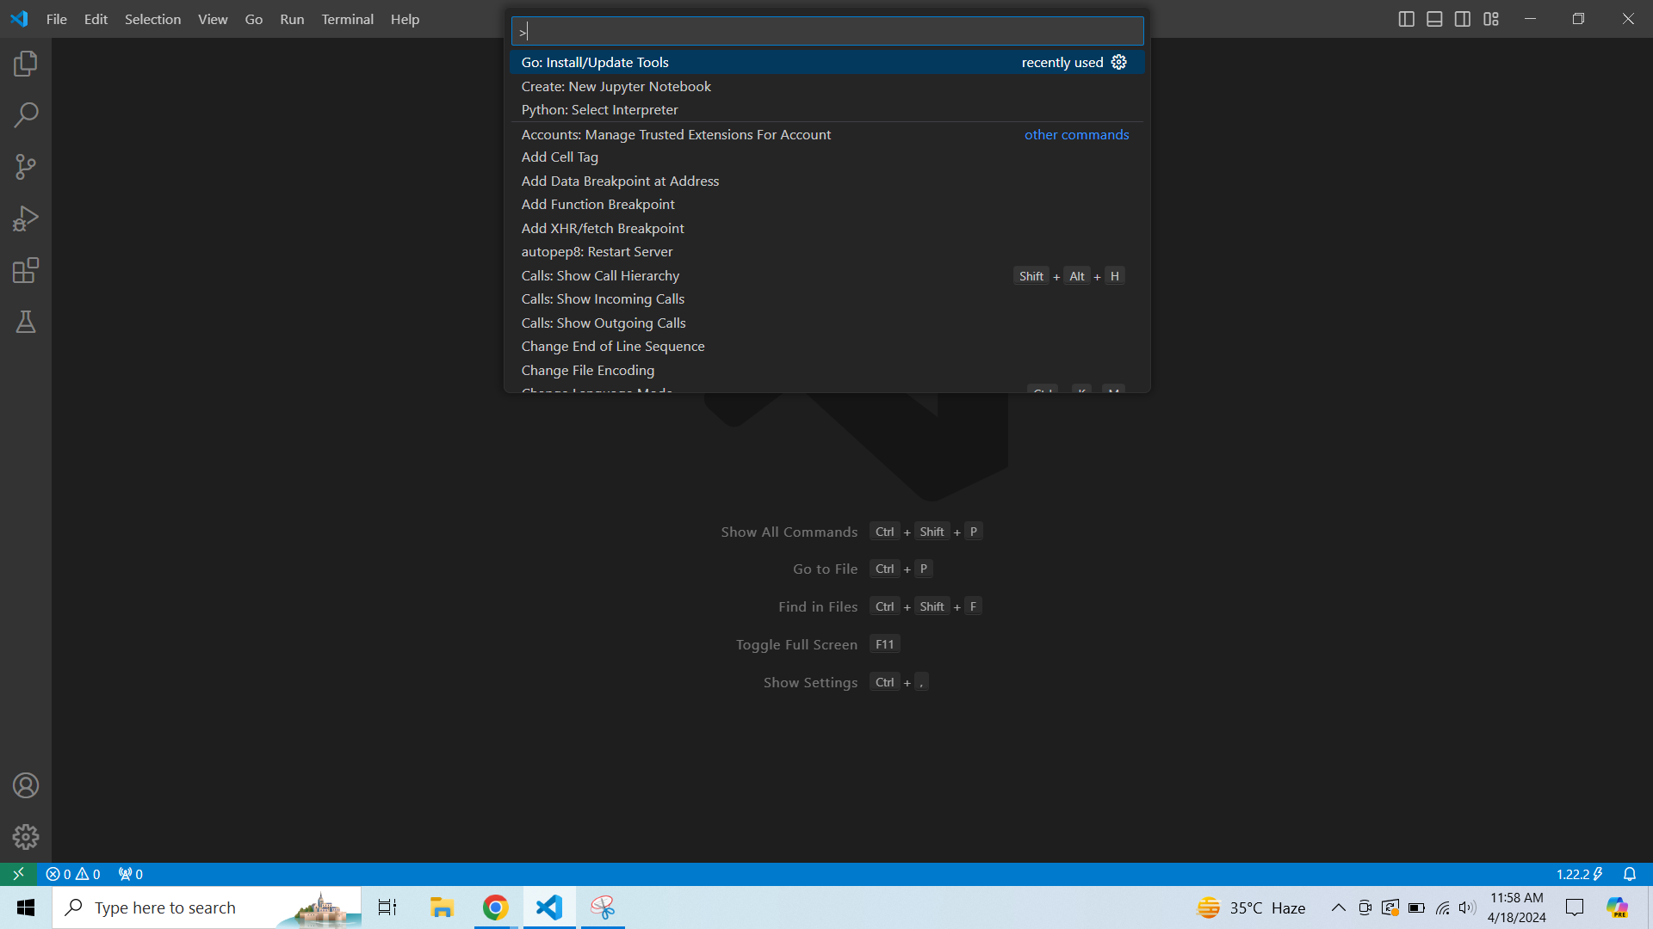Configure keybinding gear for Go: Install/Update Tools

click(x=1118, y=62)
